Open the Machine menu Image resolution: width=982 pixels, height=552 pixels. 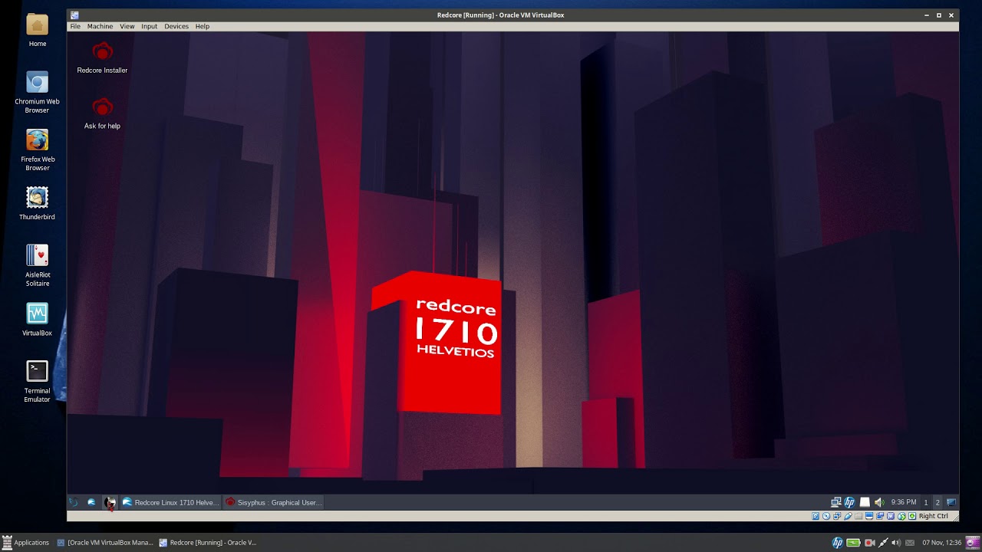coord(100,26)
